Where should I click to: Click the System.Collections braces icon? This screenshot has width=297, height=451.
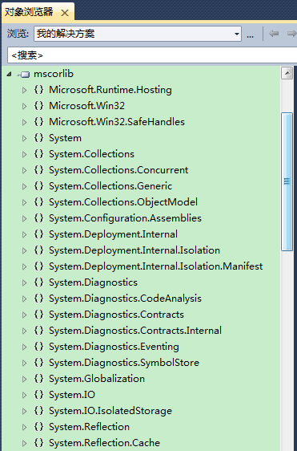point(38,154)
